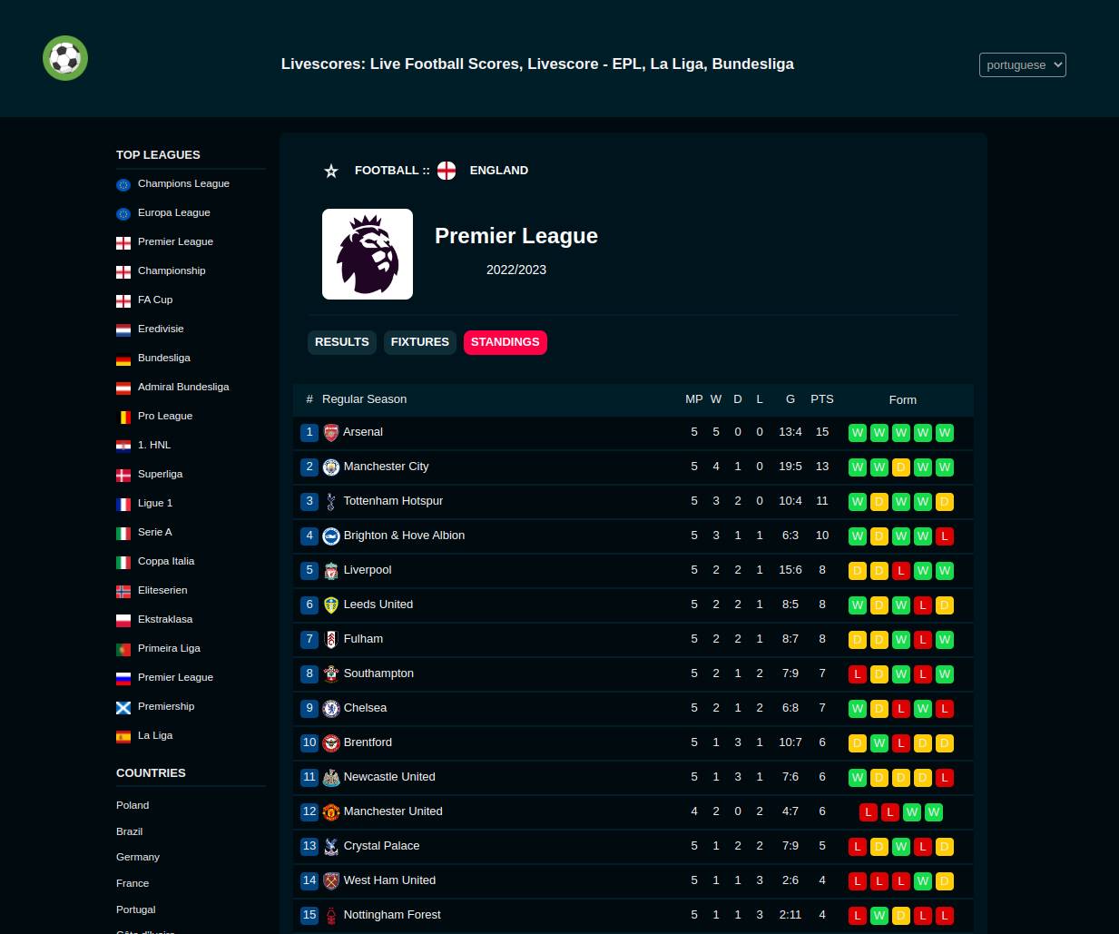Image resolution: width=1119 pixels, height=934 pixels.
Task: Select Germany in Countries list
Action: (138, 857)
